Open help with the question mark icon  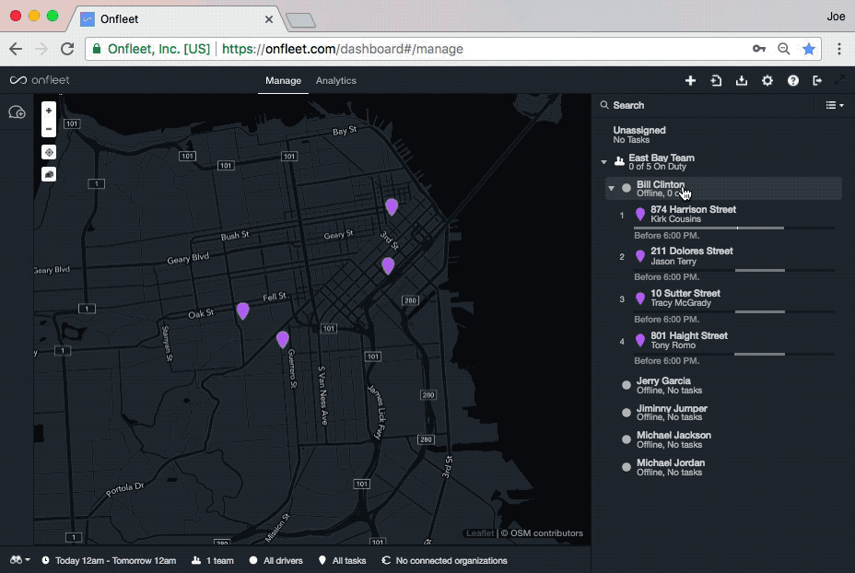792,81
